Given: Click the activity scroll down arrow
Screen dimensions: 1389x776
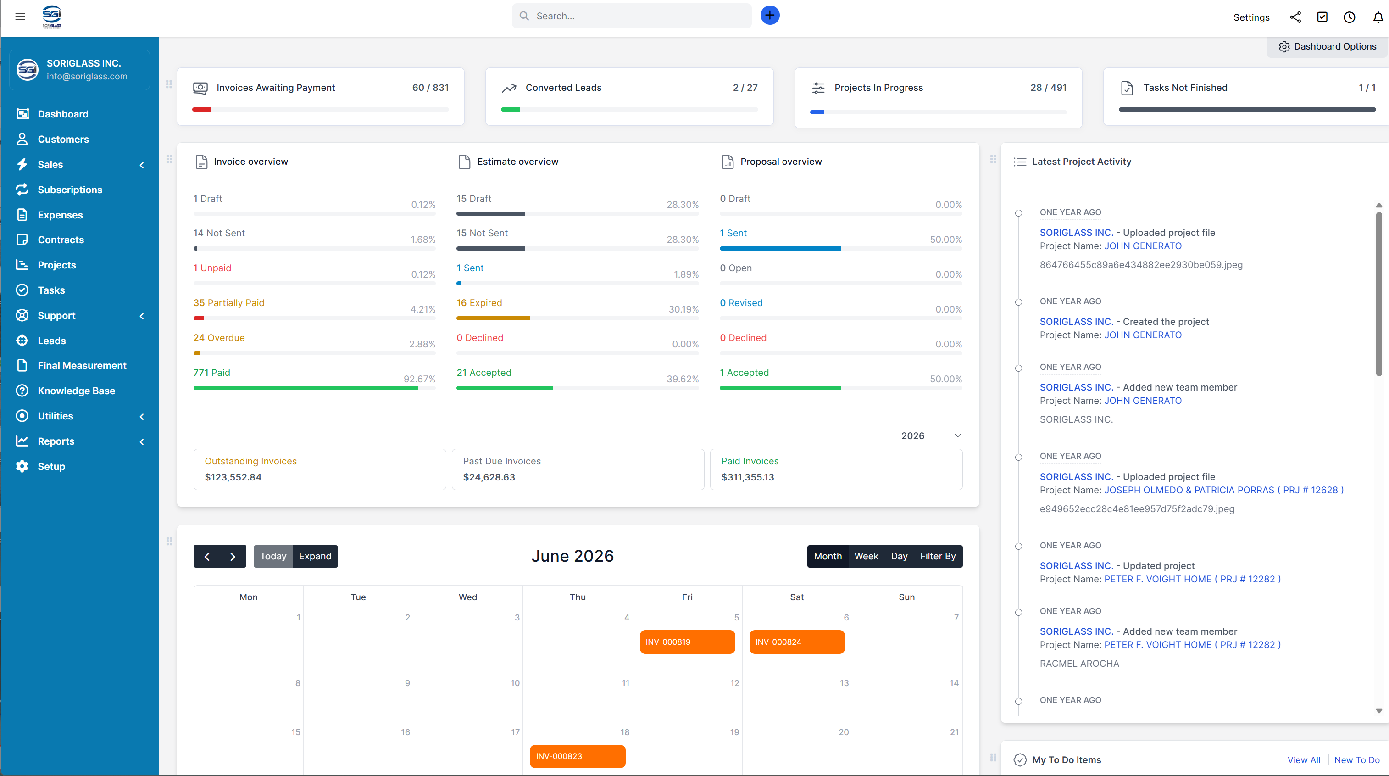Looking at the screenshot, I should [x=1379, y=711].
